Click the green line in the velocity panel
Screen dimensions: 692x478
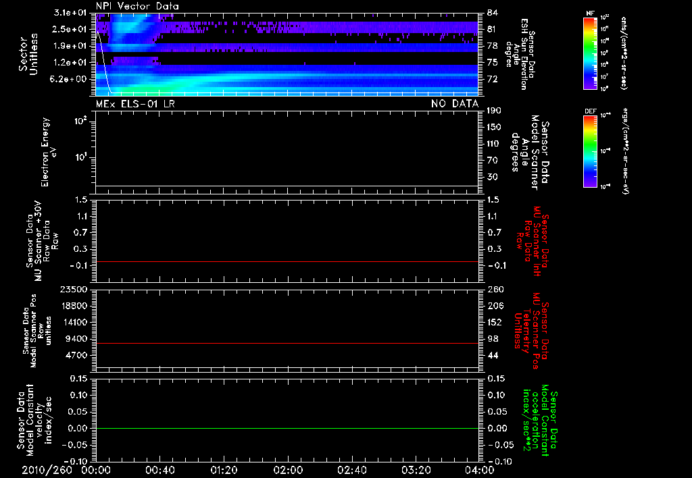point(287,428)
